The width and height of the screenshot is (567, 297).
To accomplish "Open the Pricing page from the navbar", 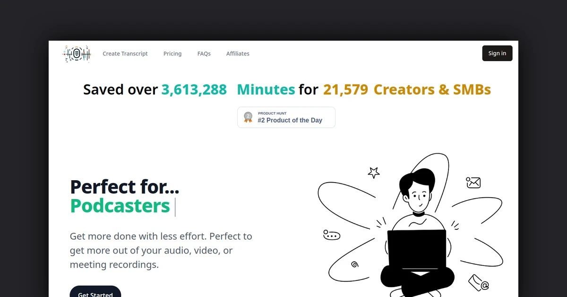I will [172, 53].
